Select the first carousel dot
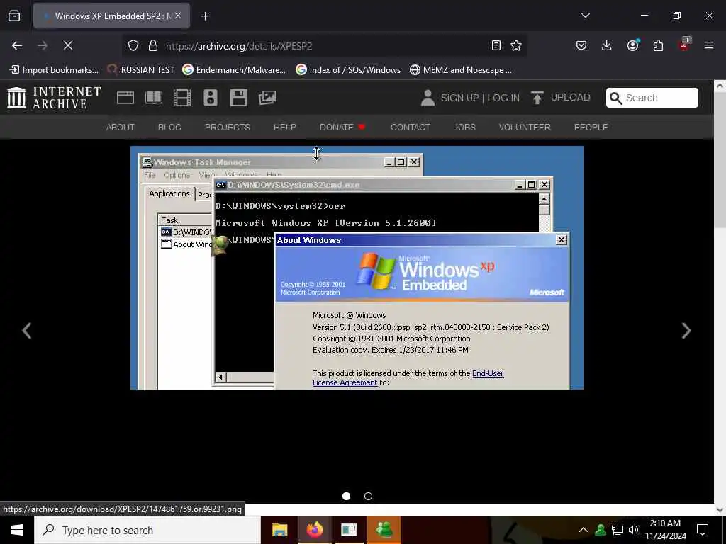Screen dimensions: 726x544 pos(346,496)
